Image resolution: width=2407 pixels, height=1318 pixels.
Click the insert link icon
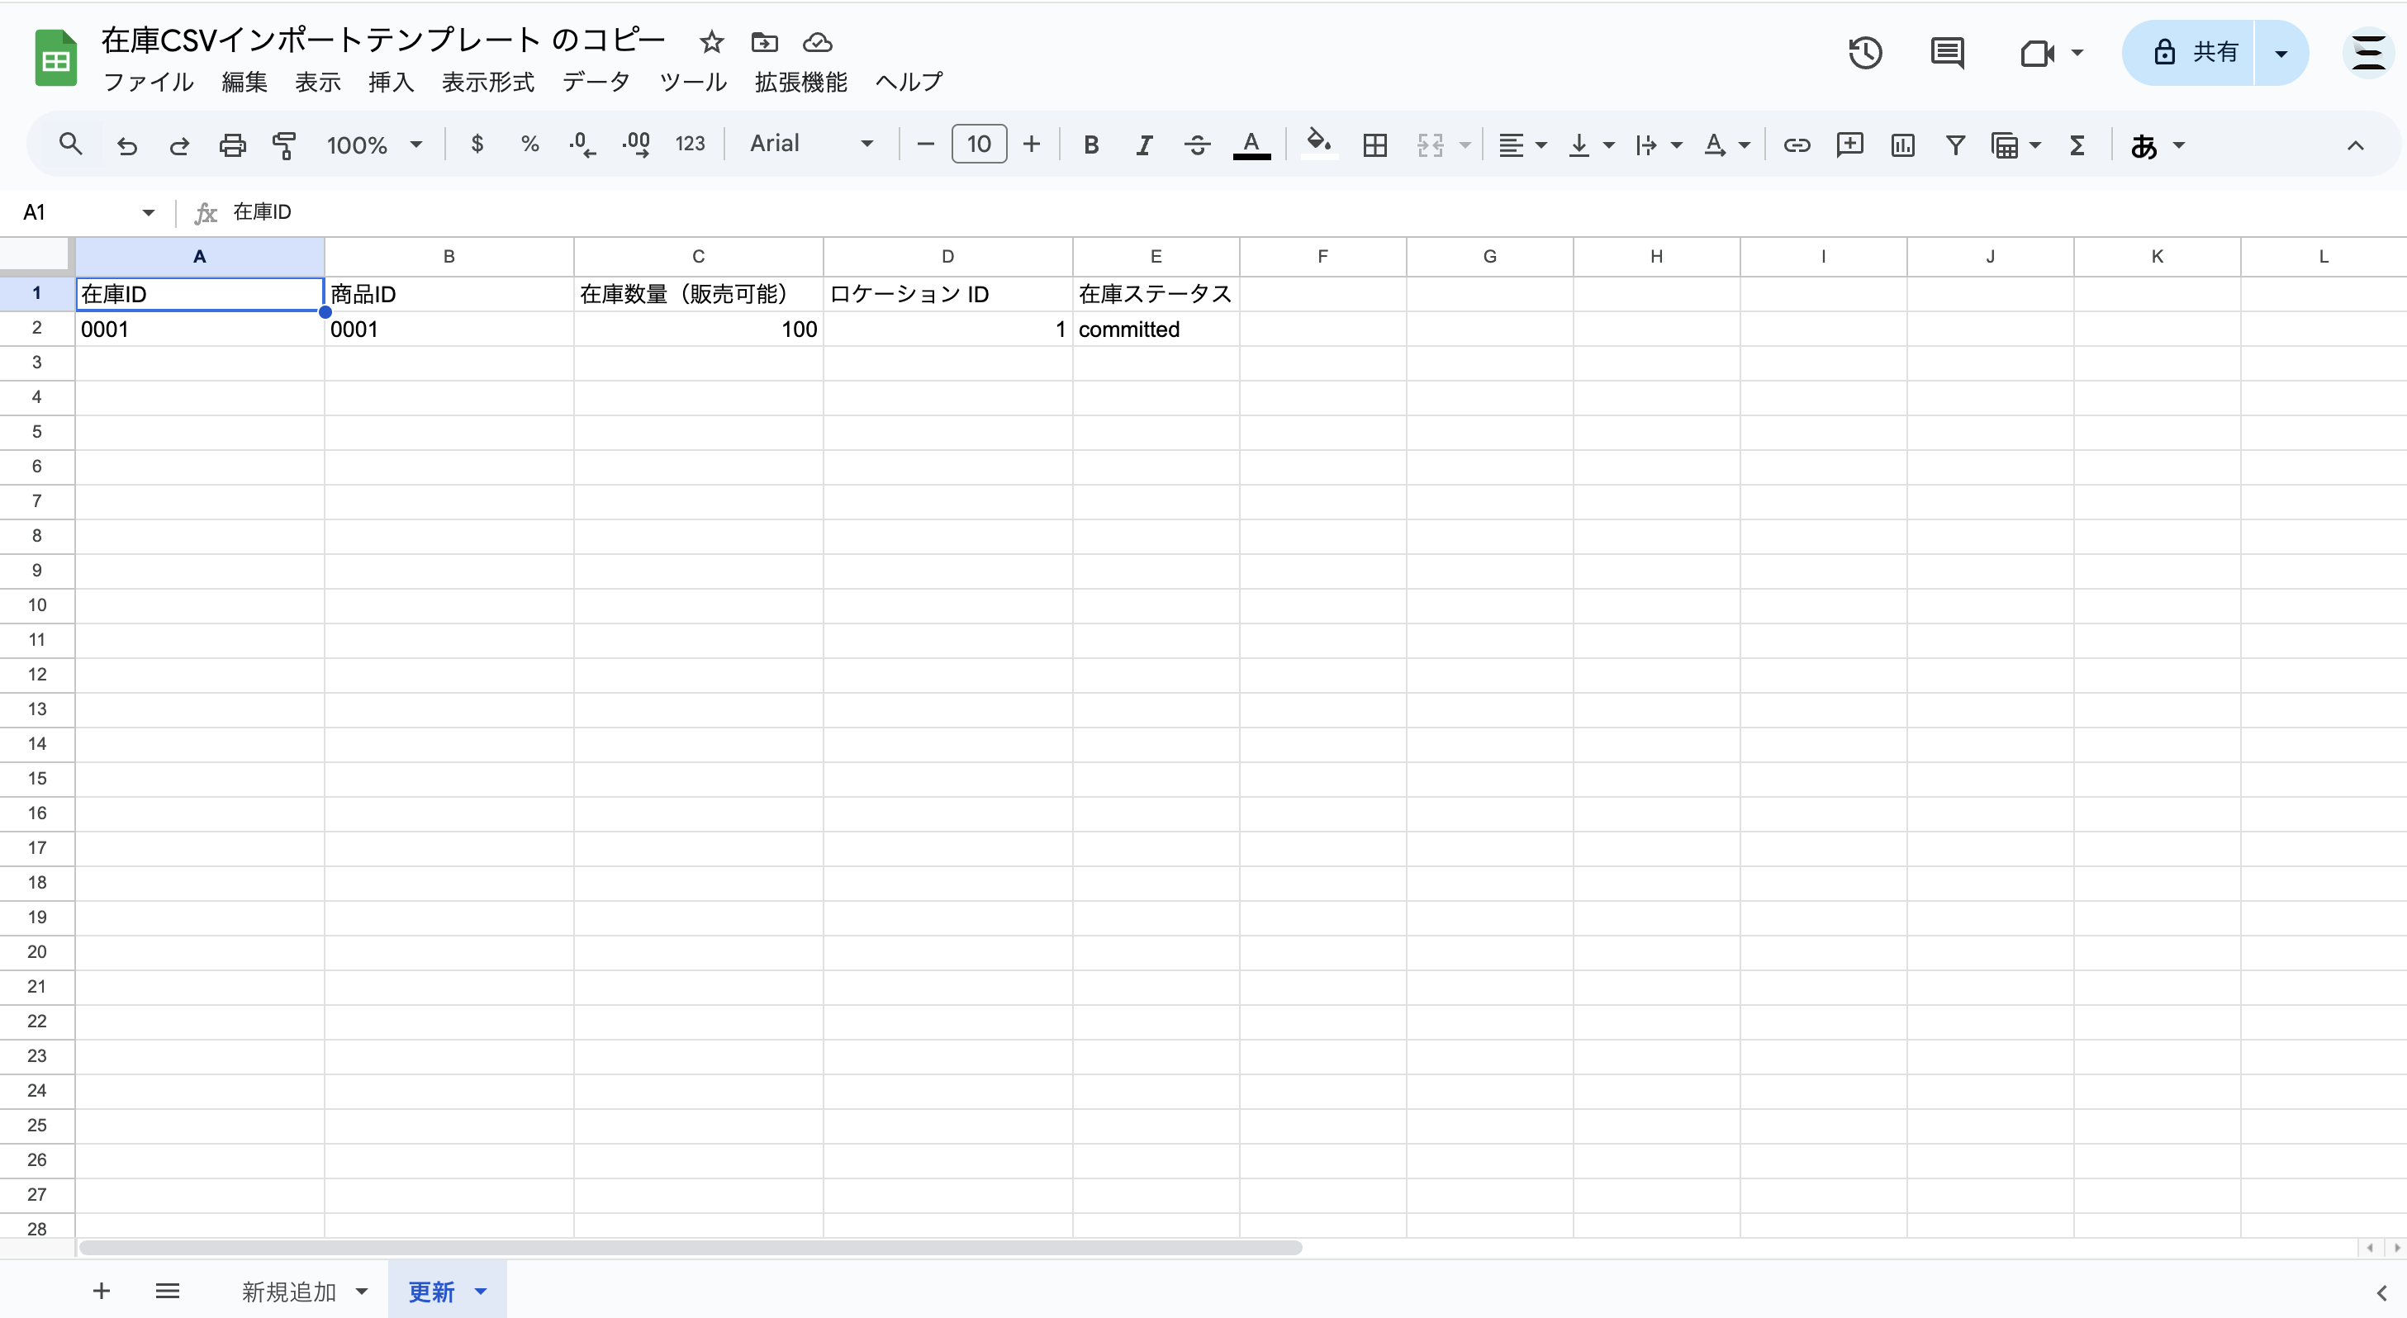pyautogui.click(x=1796, y=145)
